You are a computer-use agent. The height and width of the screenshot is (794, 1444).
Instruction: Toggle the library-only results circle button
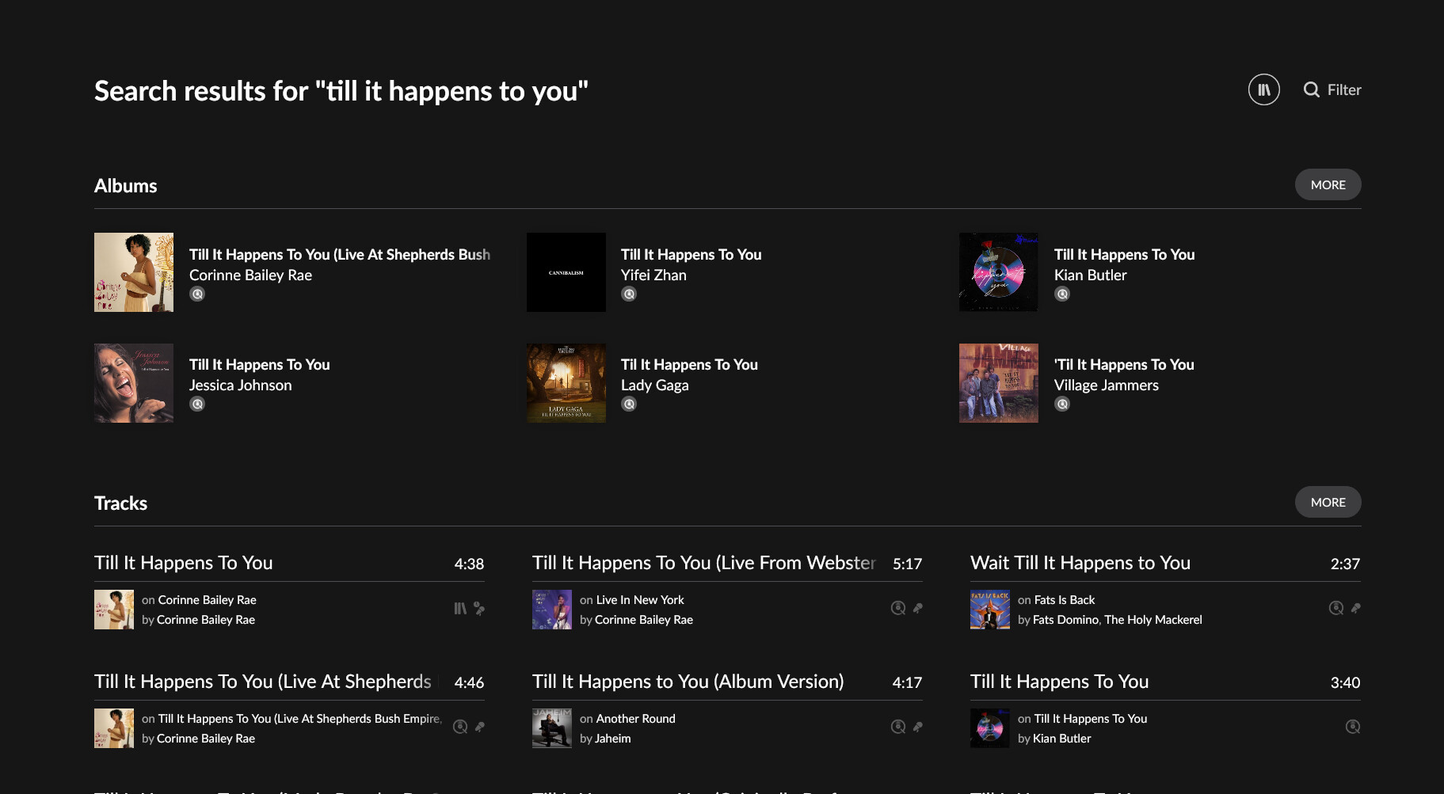[x=1263, y=89]
